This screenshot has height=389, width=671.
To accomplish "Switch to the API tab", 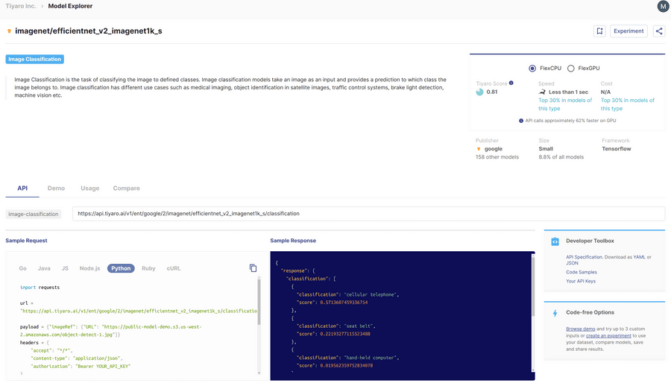I will [22, 189].
